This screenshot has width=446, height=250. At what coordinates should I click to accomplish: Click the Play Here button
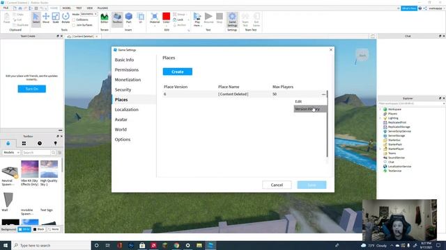click(x=197, y=19)
